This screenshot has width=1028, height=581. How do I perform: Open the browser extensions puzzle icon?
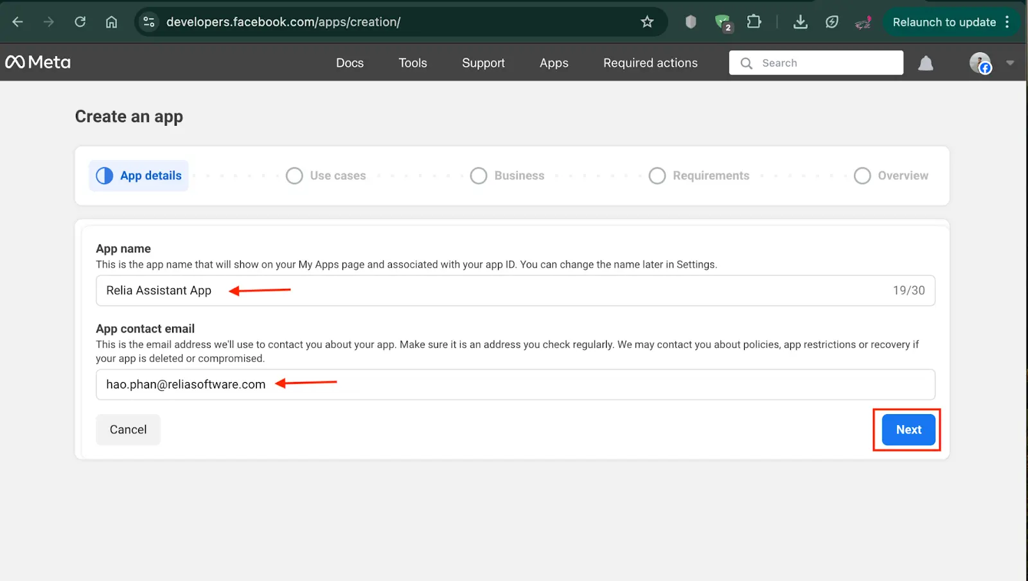(x=754, y=22)
